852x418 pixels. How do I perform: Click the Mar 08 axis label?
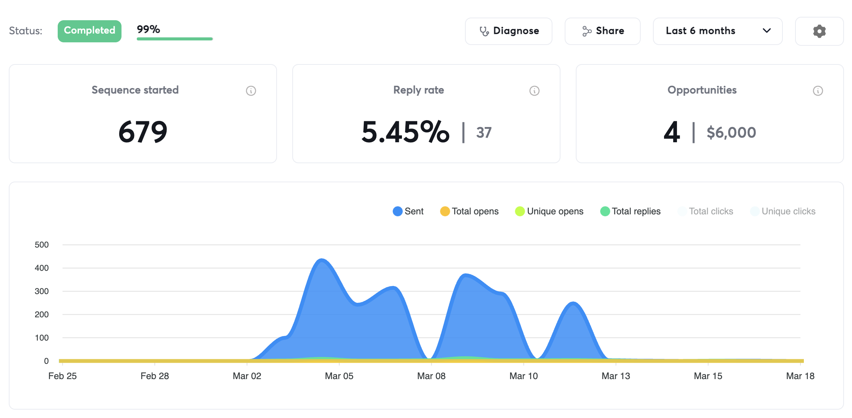[x=431, y=376]
